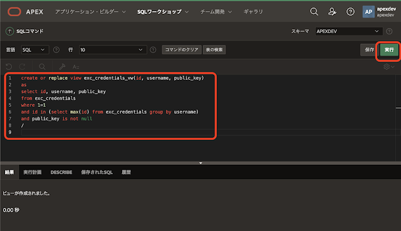Open the administration user icon
This screenshot has width=401, height=231.
click(332, 12)
